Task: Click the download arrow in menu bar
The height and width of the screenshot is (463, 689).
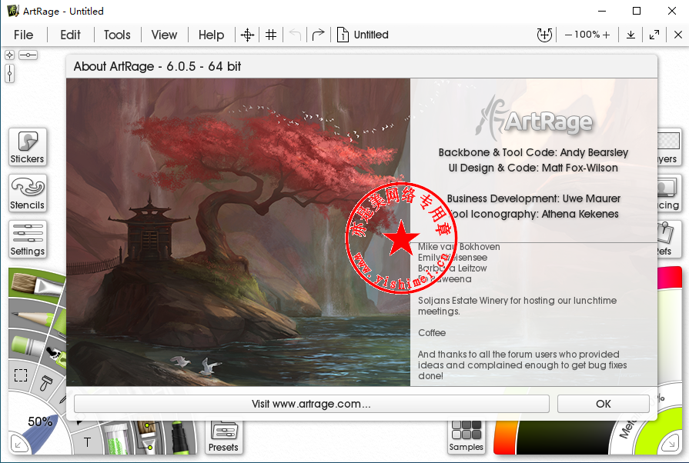Action: [x=630, y=35]
